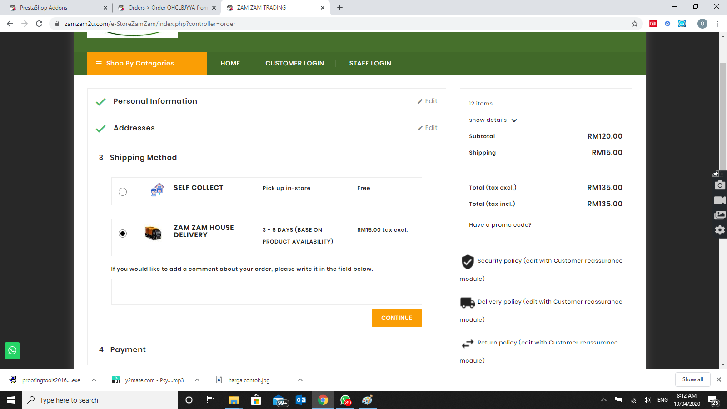Open options for harga contoh.jpg download
This screenshot has width=727, height=409.
pos(300,380)
